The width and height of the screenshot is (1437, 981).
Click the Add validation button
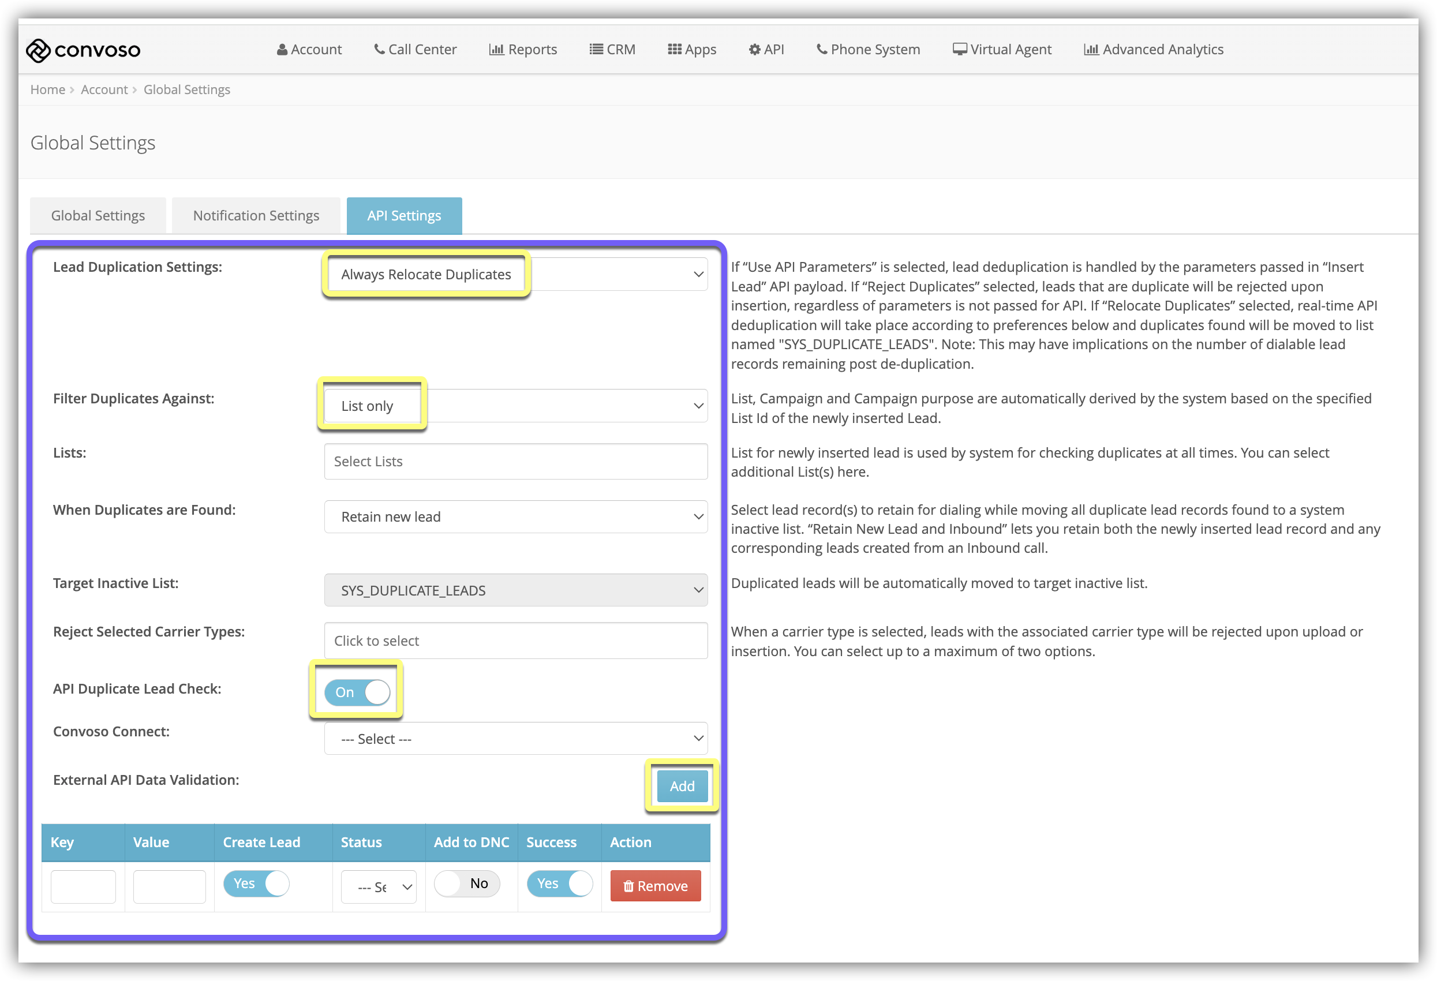click(x=682, y=787)
